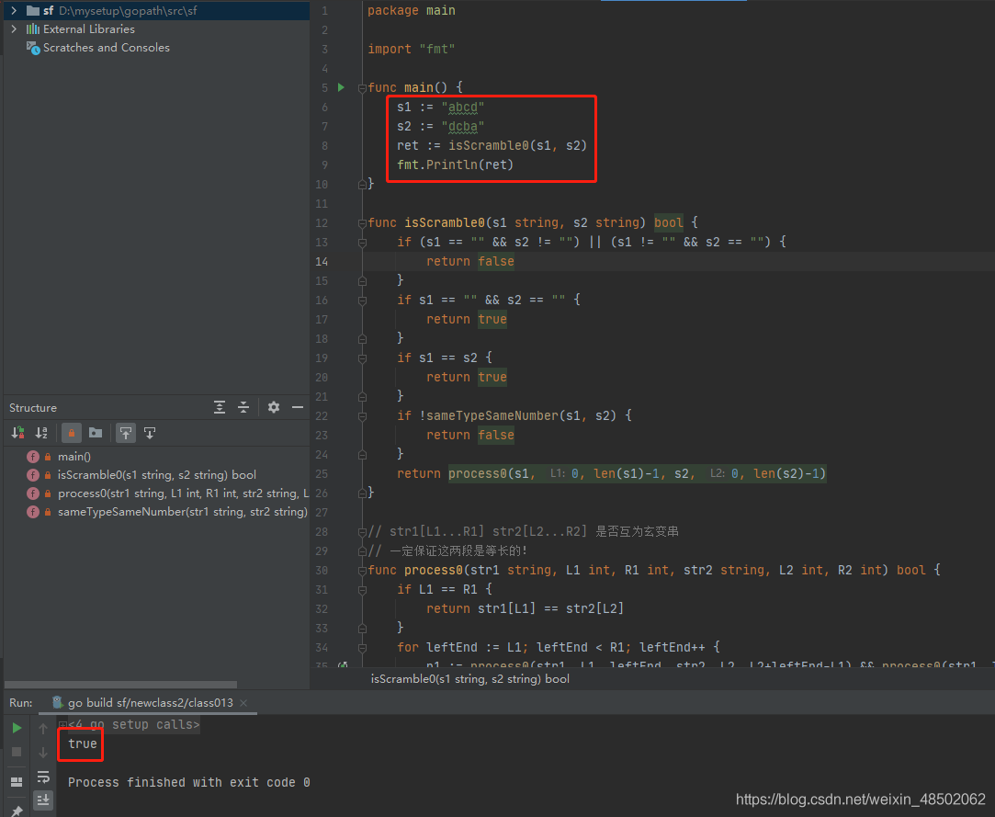
Task: Select the sf project root row
Action: 155,11
